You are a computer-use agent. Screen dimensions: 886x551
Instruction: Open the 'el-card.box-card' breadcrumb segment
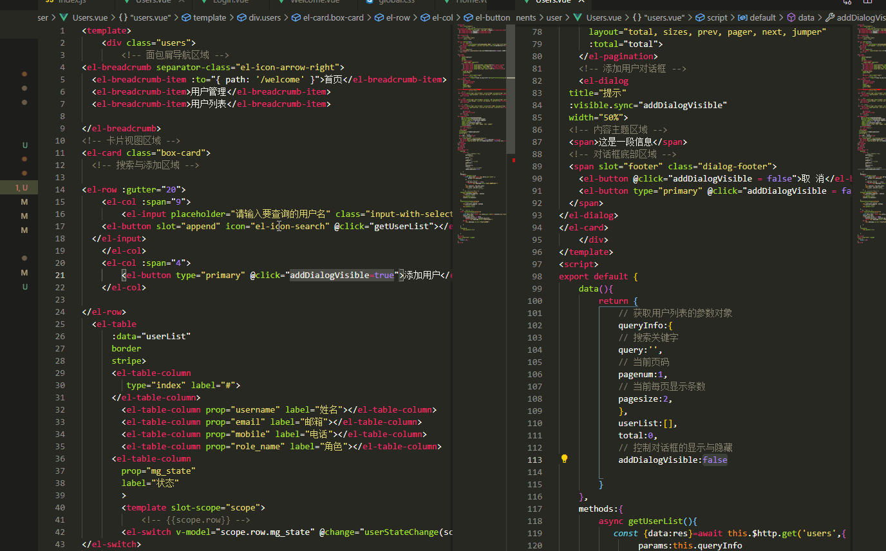(x=328, y=18)
